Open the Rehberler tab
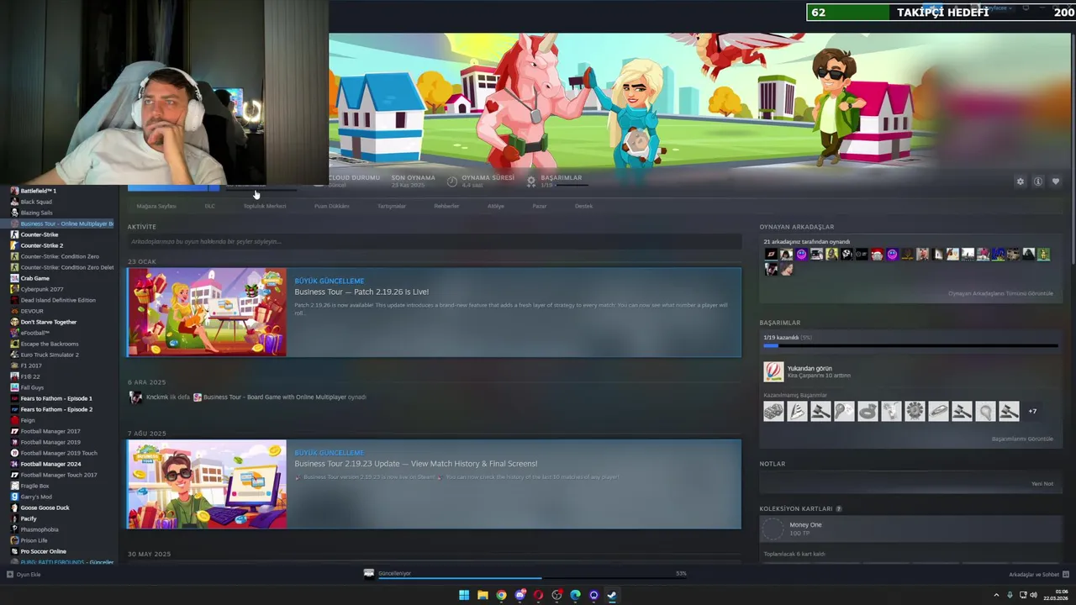 (x=446, y=206)
